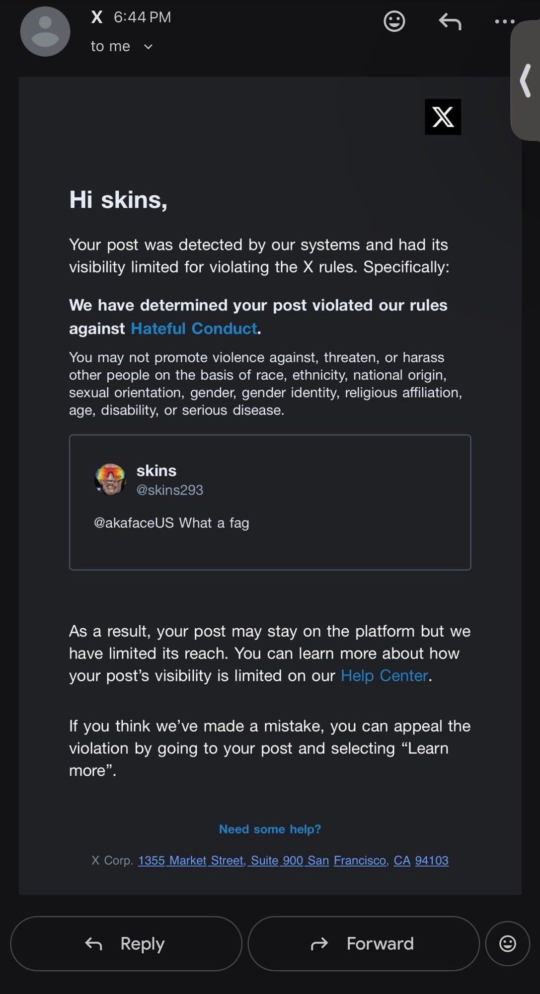Tap the bold "skins" display name
This screenshot has width=540, height=994.
[x=156, y=471]
